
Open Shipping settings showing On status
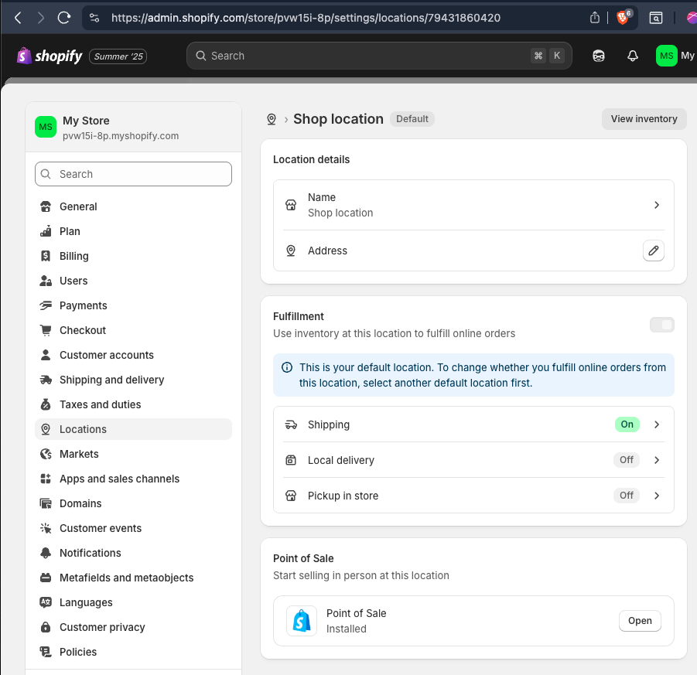coord(473,424)
